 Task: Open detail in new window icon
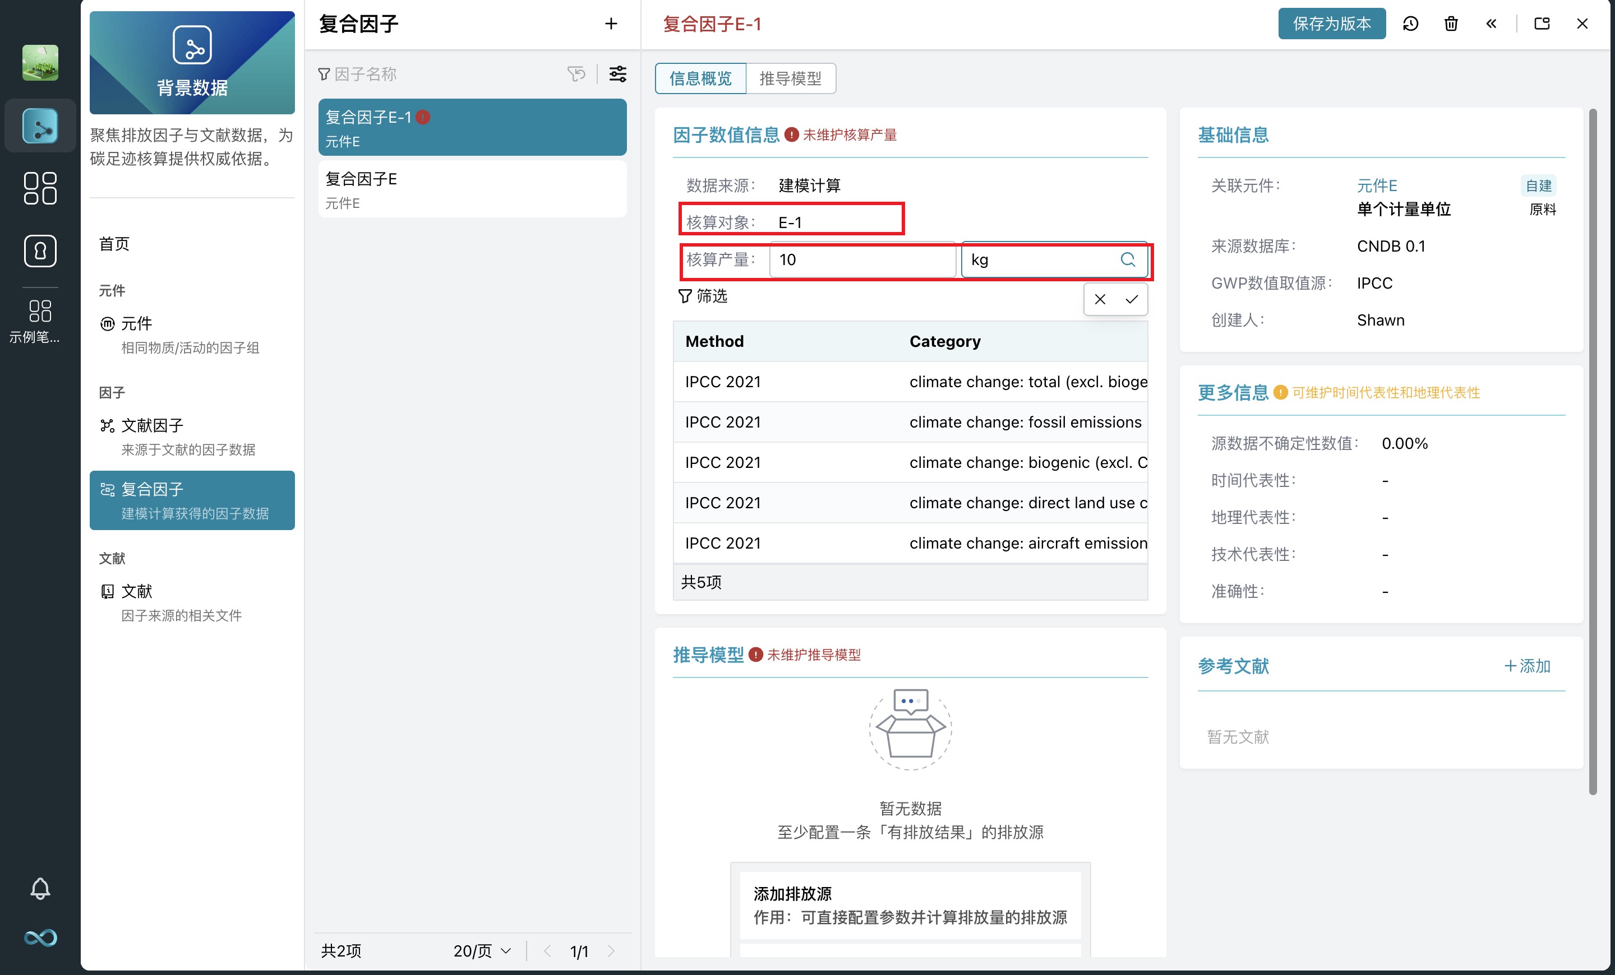(x=1542, y=24)
